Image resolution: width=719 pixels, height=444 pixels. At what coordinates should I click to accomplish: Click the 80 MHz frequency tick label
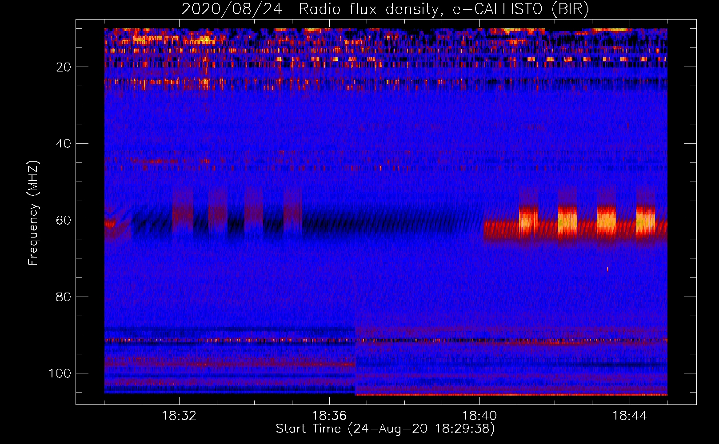(64, 297)
